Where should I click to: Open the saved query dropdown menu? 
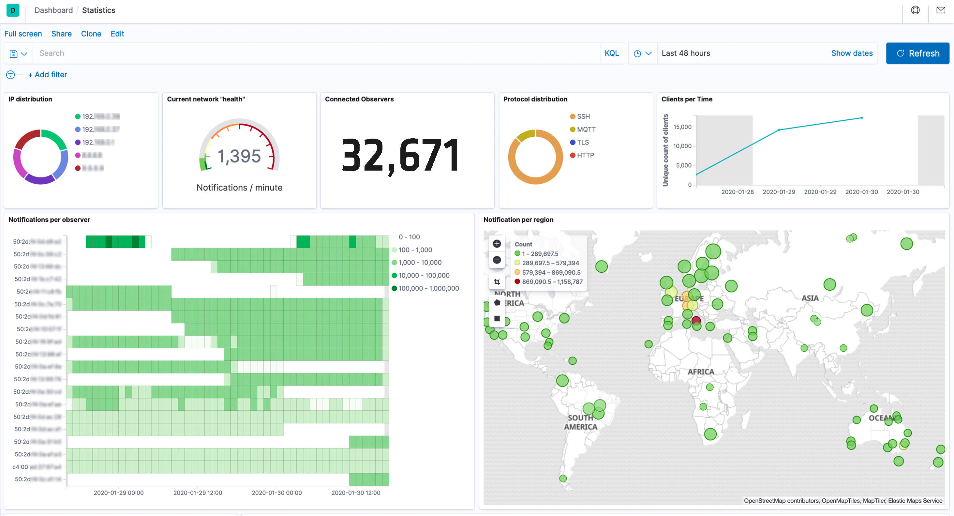point(18,54)
